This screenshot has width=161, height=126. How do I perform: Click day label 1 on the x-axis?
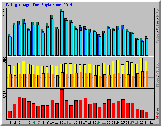pos(10,123)
